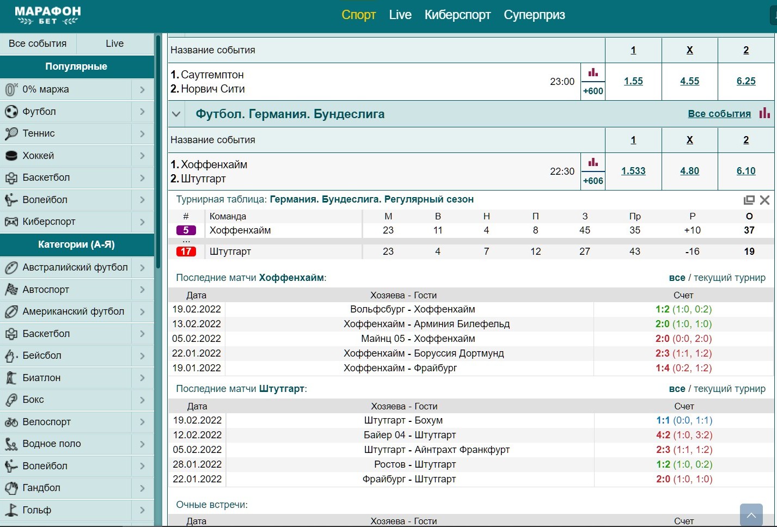Expand the Хоккей arrow
Image resolution: width=777 pixels, height=527 pixels.
coord(142,156)
